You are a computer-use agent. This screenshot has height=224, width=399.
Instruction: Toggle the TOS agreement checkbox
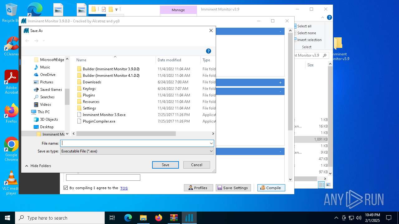(65, 188)
